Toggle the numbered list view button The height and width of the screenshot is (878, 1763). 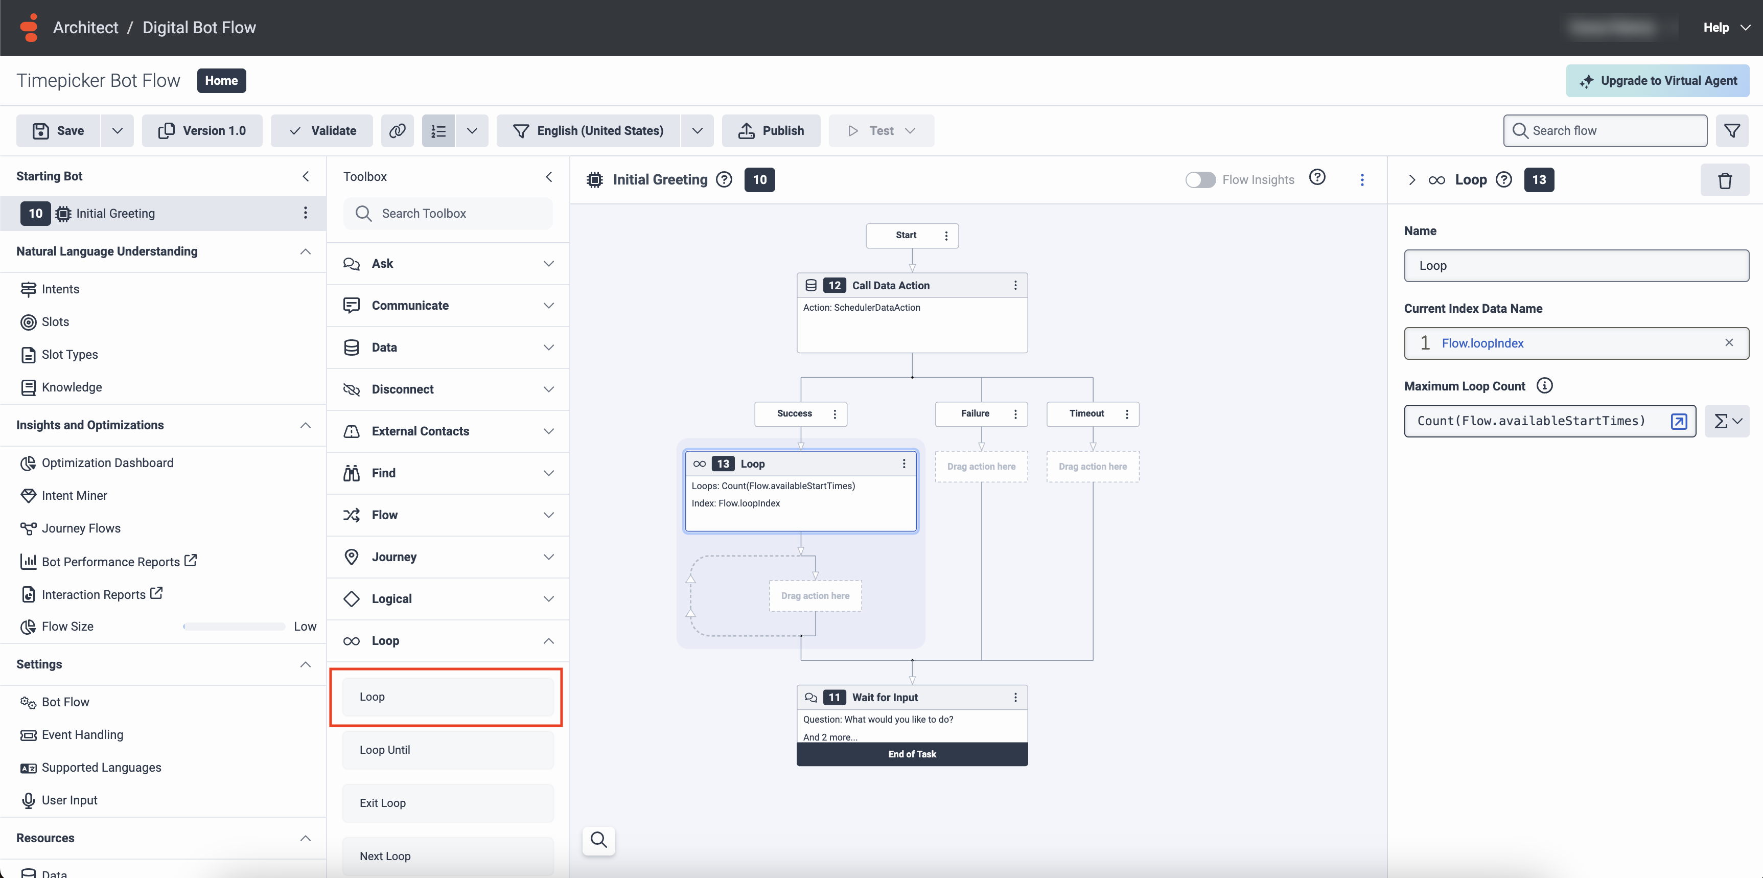[438, 131]
